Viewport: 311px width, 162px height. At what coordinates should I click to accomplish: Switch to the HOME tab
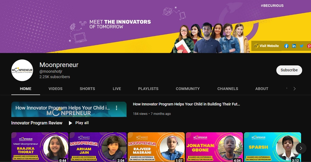[26, 89]
